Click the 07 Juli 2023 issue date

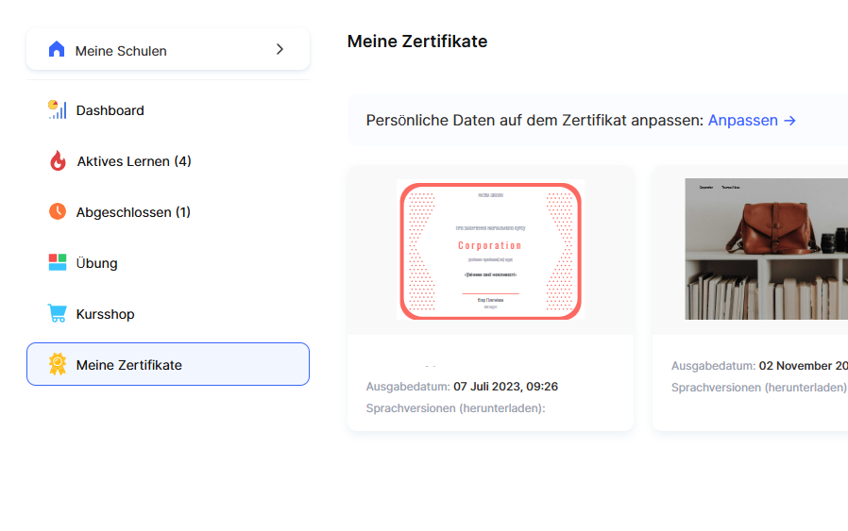coord(505,387)
